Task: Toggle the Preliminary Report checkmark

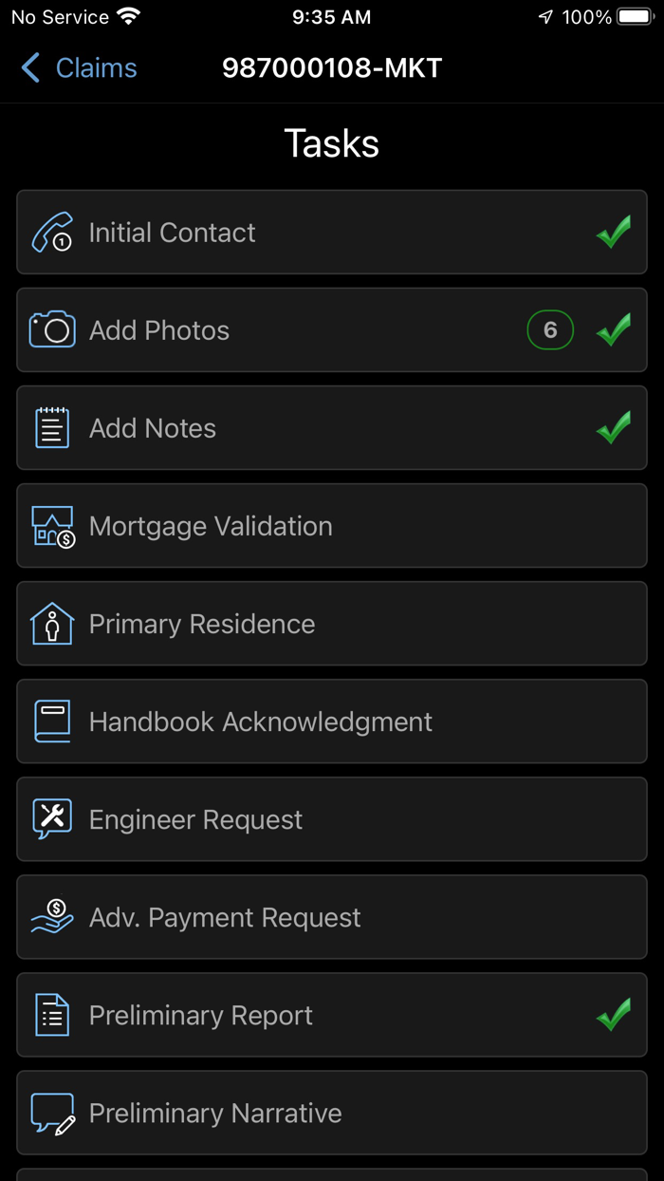Action: 613,1015
